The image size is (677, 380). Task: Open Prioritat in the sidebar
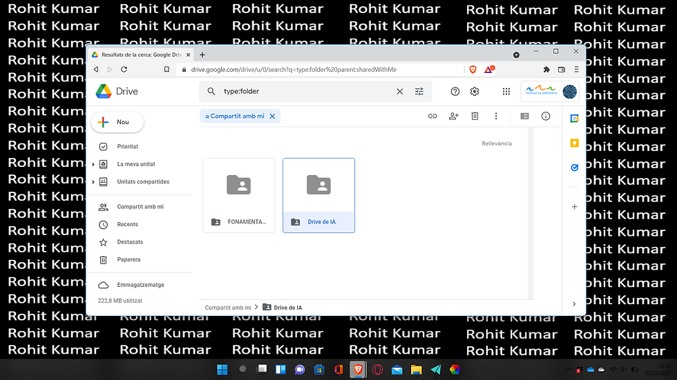coord(127,146)
